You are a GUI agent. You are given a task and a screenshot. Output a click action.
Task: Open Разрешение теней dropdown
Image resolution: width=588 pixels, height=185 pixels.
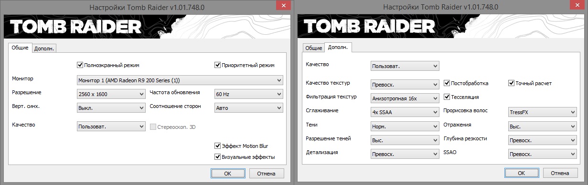point(405,140)
